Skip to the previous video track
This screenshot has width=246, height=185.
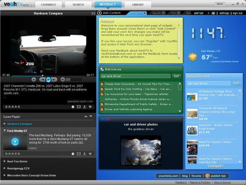(x=42, y=79)
